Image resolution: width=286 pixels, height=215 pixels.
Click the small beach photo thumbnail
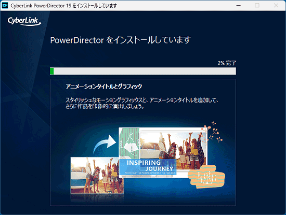[97, 176]
